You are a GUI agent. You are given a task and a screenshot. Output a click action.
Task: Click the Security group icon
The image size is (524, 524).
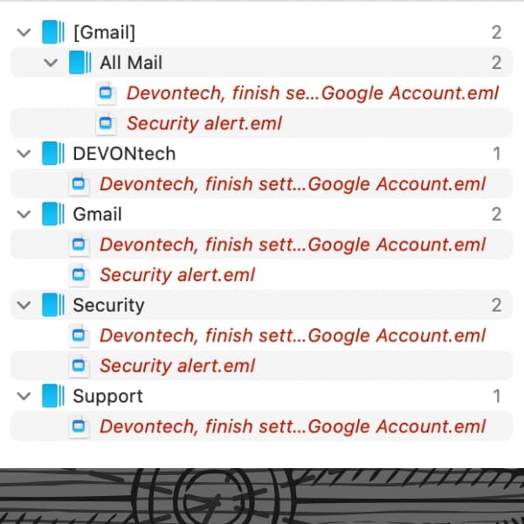click(53, 305)
